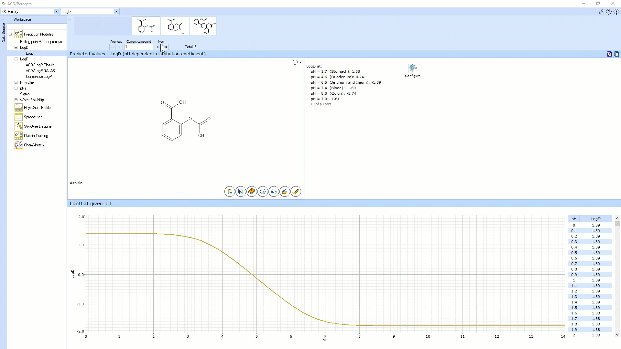This screenshot has height=349, width=621.
Task: Open the info about icon
Action: click(x=616, y=12)
